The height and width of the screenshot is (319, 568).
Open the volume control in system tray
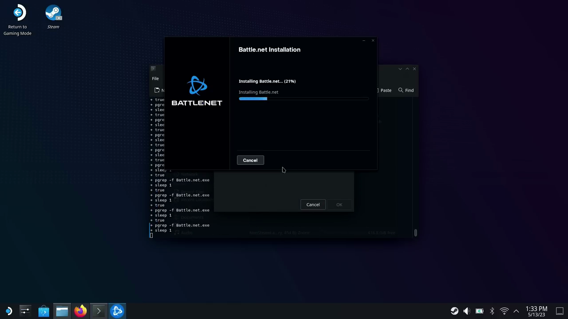click(x=467, y=311)
